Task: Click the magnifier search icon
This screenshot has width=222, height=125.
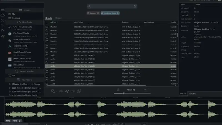Action: (x=89, y=6)
